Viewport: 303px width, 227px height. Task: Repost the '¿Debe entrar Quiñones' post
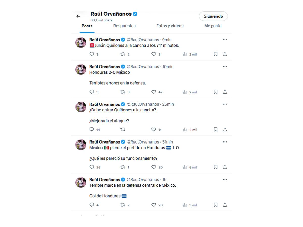point(123,129)
